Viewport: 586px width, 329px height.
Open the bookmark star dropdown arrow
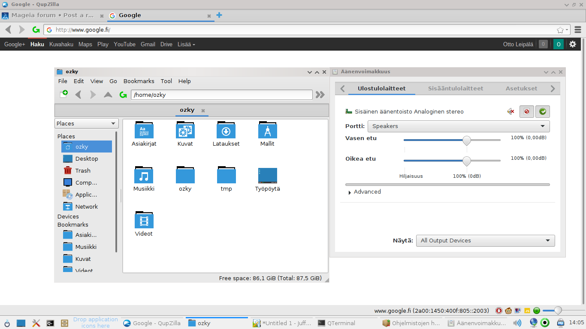(567, 30)
